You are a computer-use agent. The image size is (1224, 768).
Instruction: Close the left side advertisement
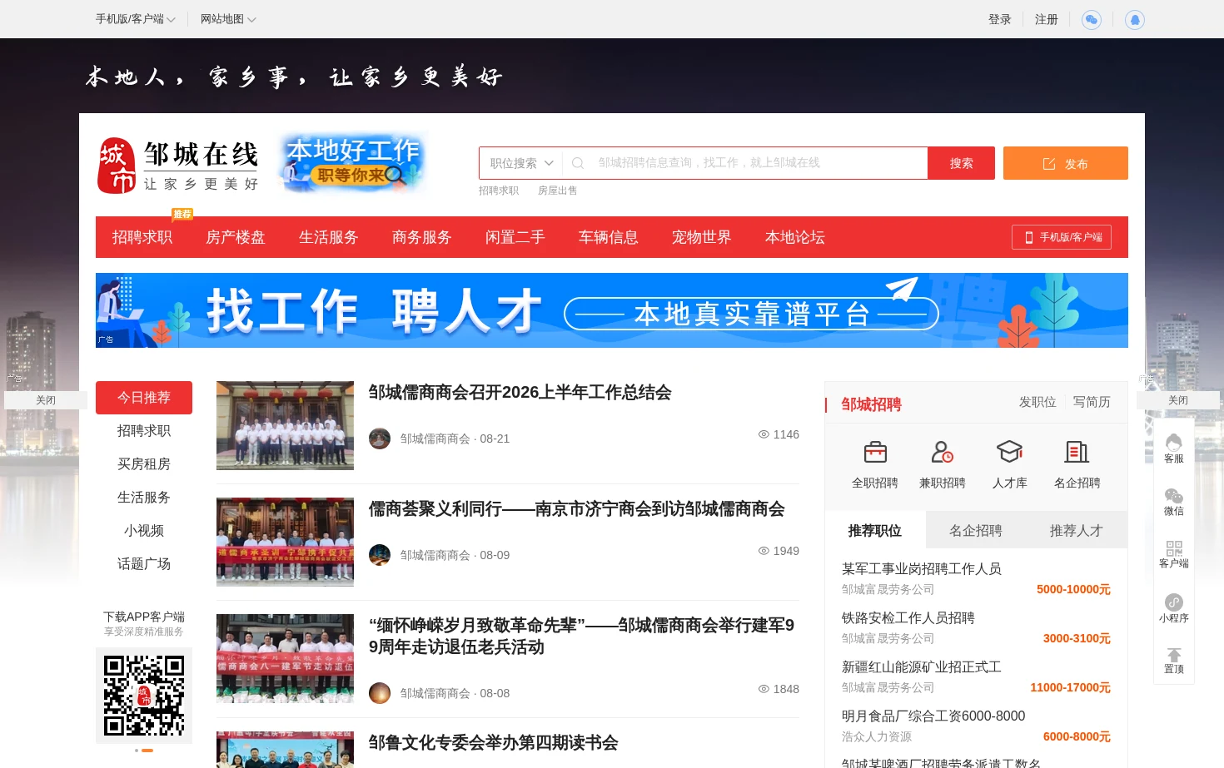(x=46, y=400)
